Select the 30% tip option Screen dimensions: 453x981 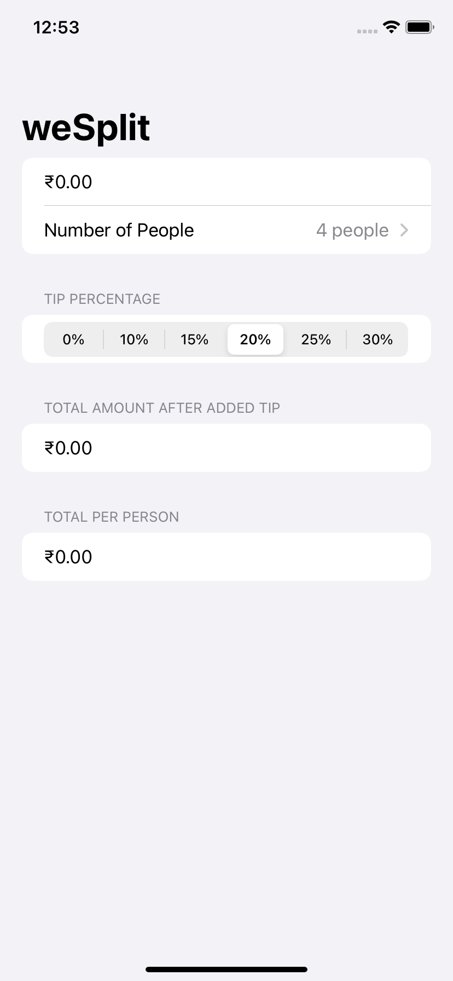tap(377, 339)
